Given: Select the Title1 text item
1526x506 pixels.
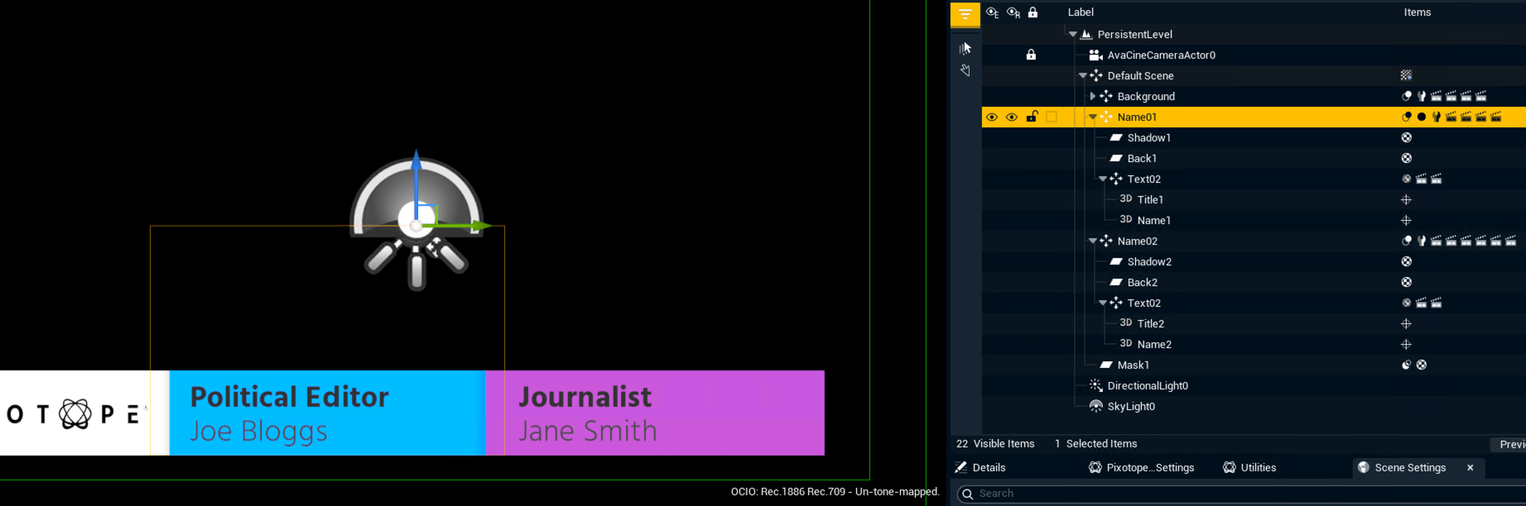Looking at the screenshot, I should coord(1150,199).
